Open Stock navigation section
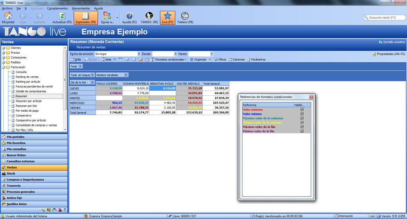The width and height of the screenshot is (407, 219). tap(34, 173)
